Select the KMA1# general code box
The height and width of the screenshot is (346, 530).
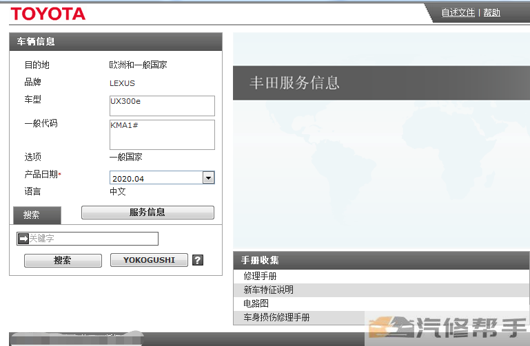pos(162,135)
